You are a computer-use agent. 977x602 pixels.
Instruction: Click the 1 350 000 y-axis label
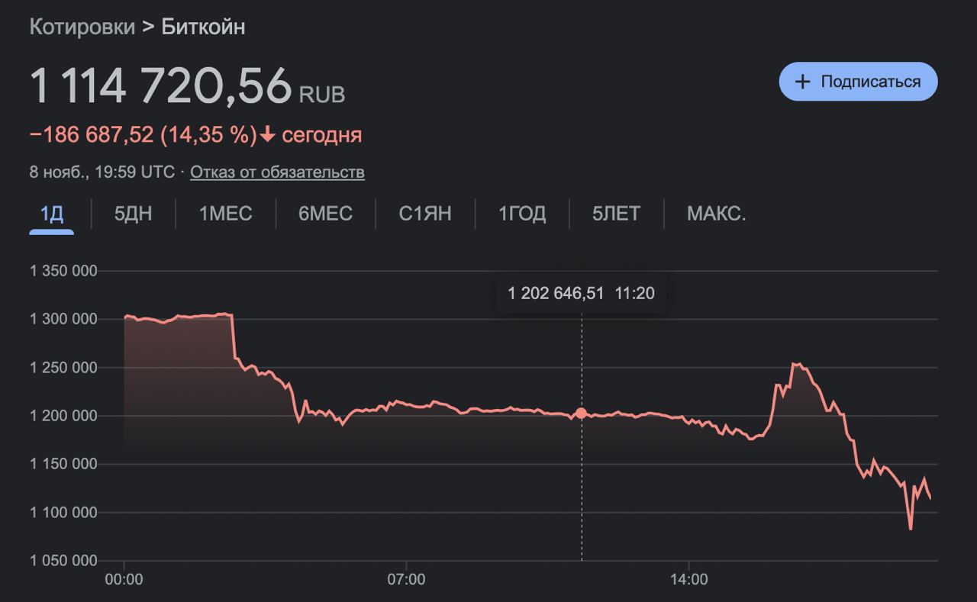click(64, 271)
